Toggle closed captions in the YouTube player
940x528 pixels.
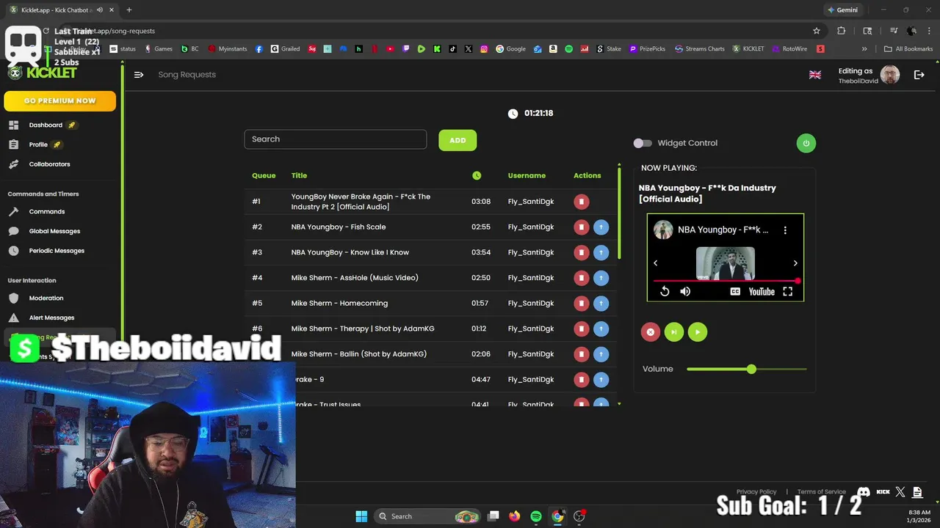(x=735, y=292)
